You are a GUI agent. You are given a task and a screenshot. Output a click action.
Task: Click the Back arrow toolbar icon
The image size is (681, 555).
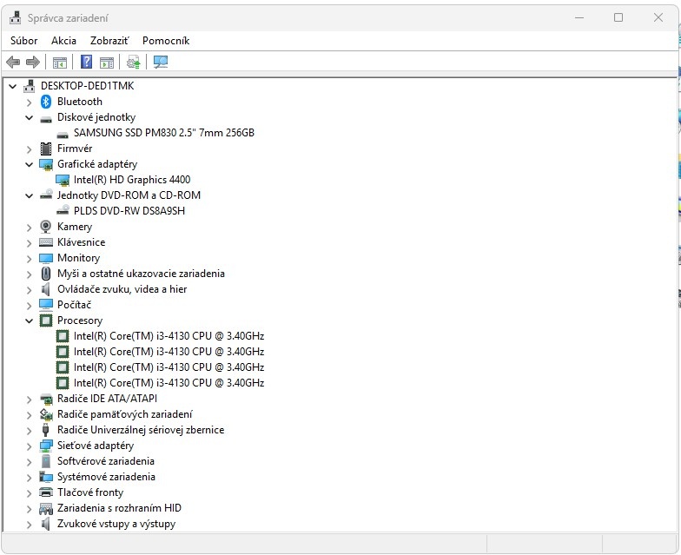[x=13, y=63]
